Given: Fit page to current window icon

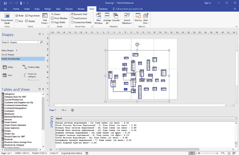Looking at the screenshot, I should pyautogui.click(x=229, y=153).
